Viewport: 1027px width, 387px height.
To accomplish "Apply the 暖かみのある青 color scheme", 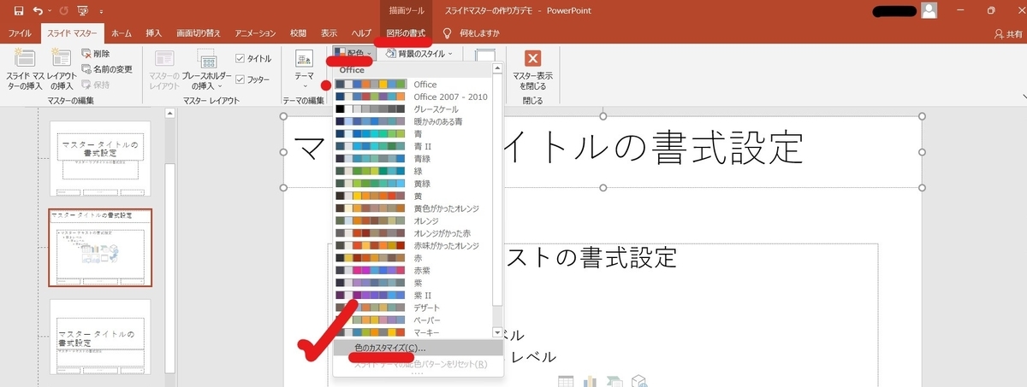I will click(x=413, y=121).
